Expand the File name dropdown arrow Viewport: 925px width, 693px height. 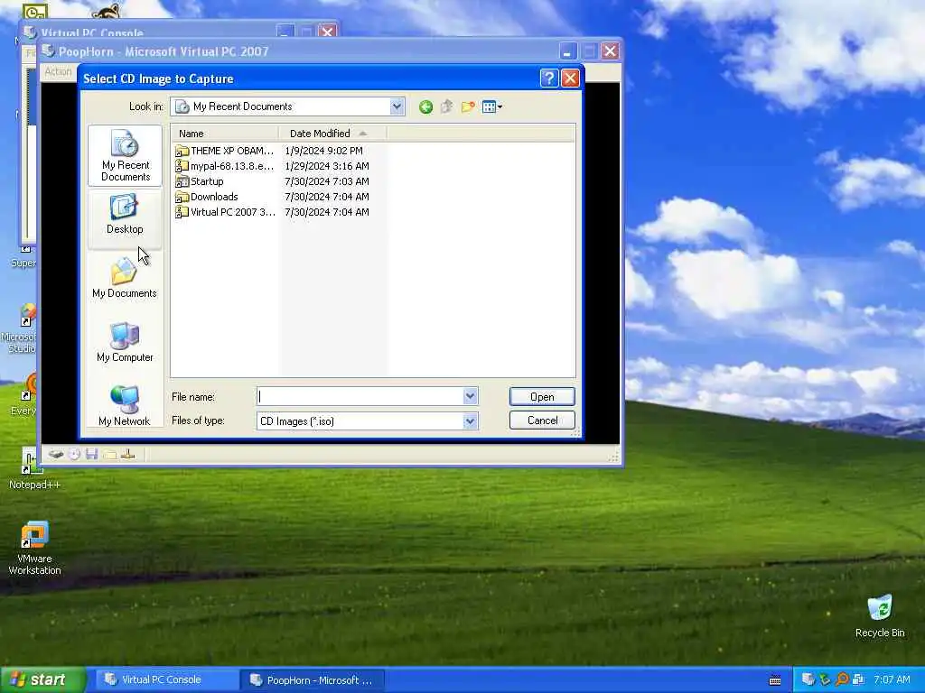[470, 397]
